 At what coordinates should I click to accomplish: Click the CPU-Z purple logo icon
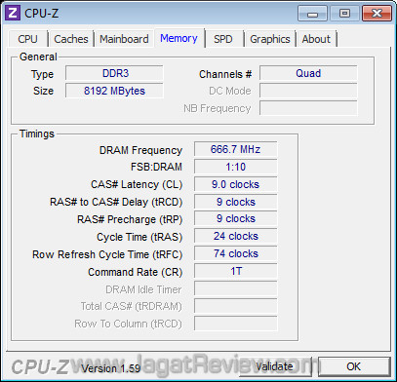point(13,13)
